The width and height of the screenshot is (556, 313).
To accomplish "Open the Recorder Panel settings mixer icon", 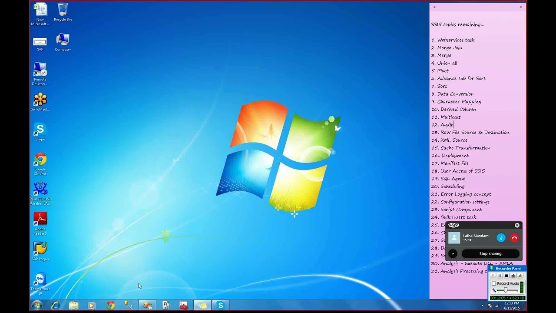I will [513, 276].
